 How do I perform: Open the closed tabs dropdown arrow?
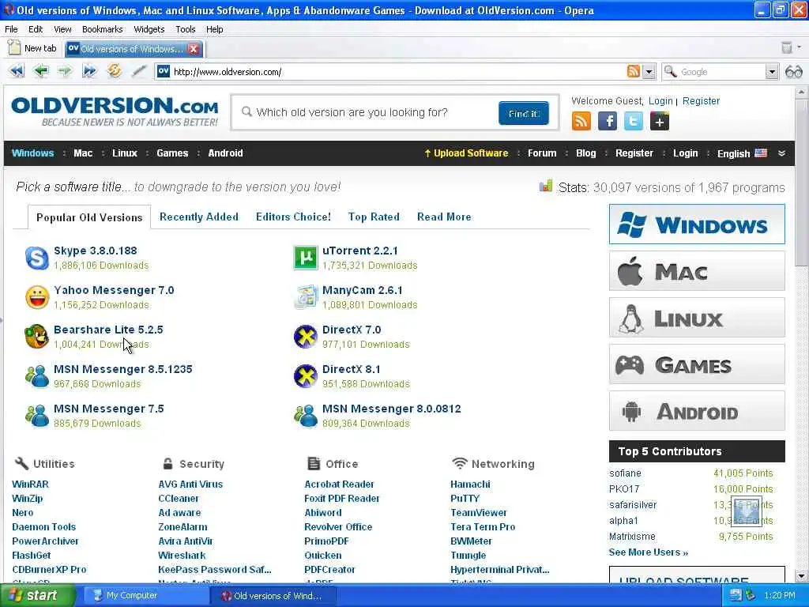coord(800,47)
